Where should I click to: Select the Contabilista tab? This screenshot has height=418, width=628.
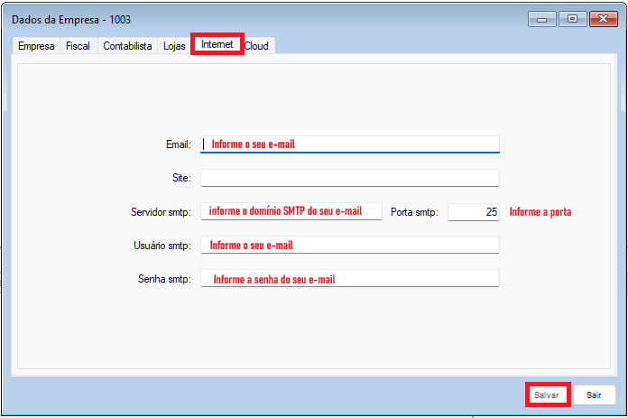[x=127, y=45]
